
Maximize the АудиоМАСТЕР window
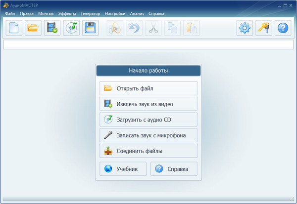point(285,5)
